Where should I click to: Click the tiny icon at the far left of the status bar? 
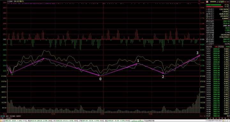click(x=1, y=121)
